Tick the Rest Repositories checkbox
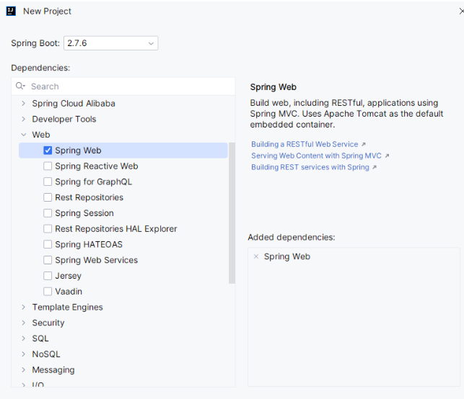Screen dimensions: 464x399 (x=48, y=197)
